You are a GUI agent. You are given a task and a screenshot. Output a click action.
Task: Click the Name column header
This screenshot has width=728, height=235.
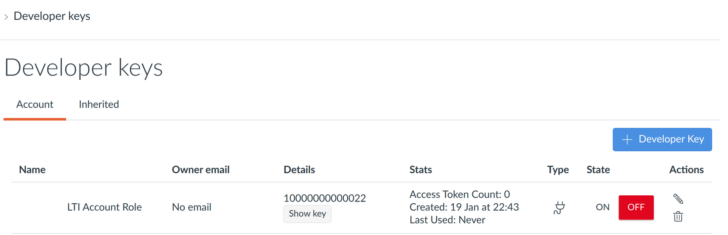32,170
